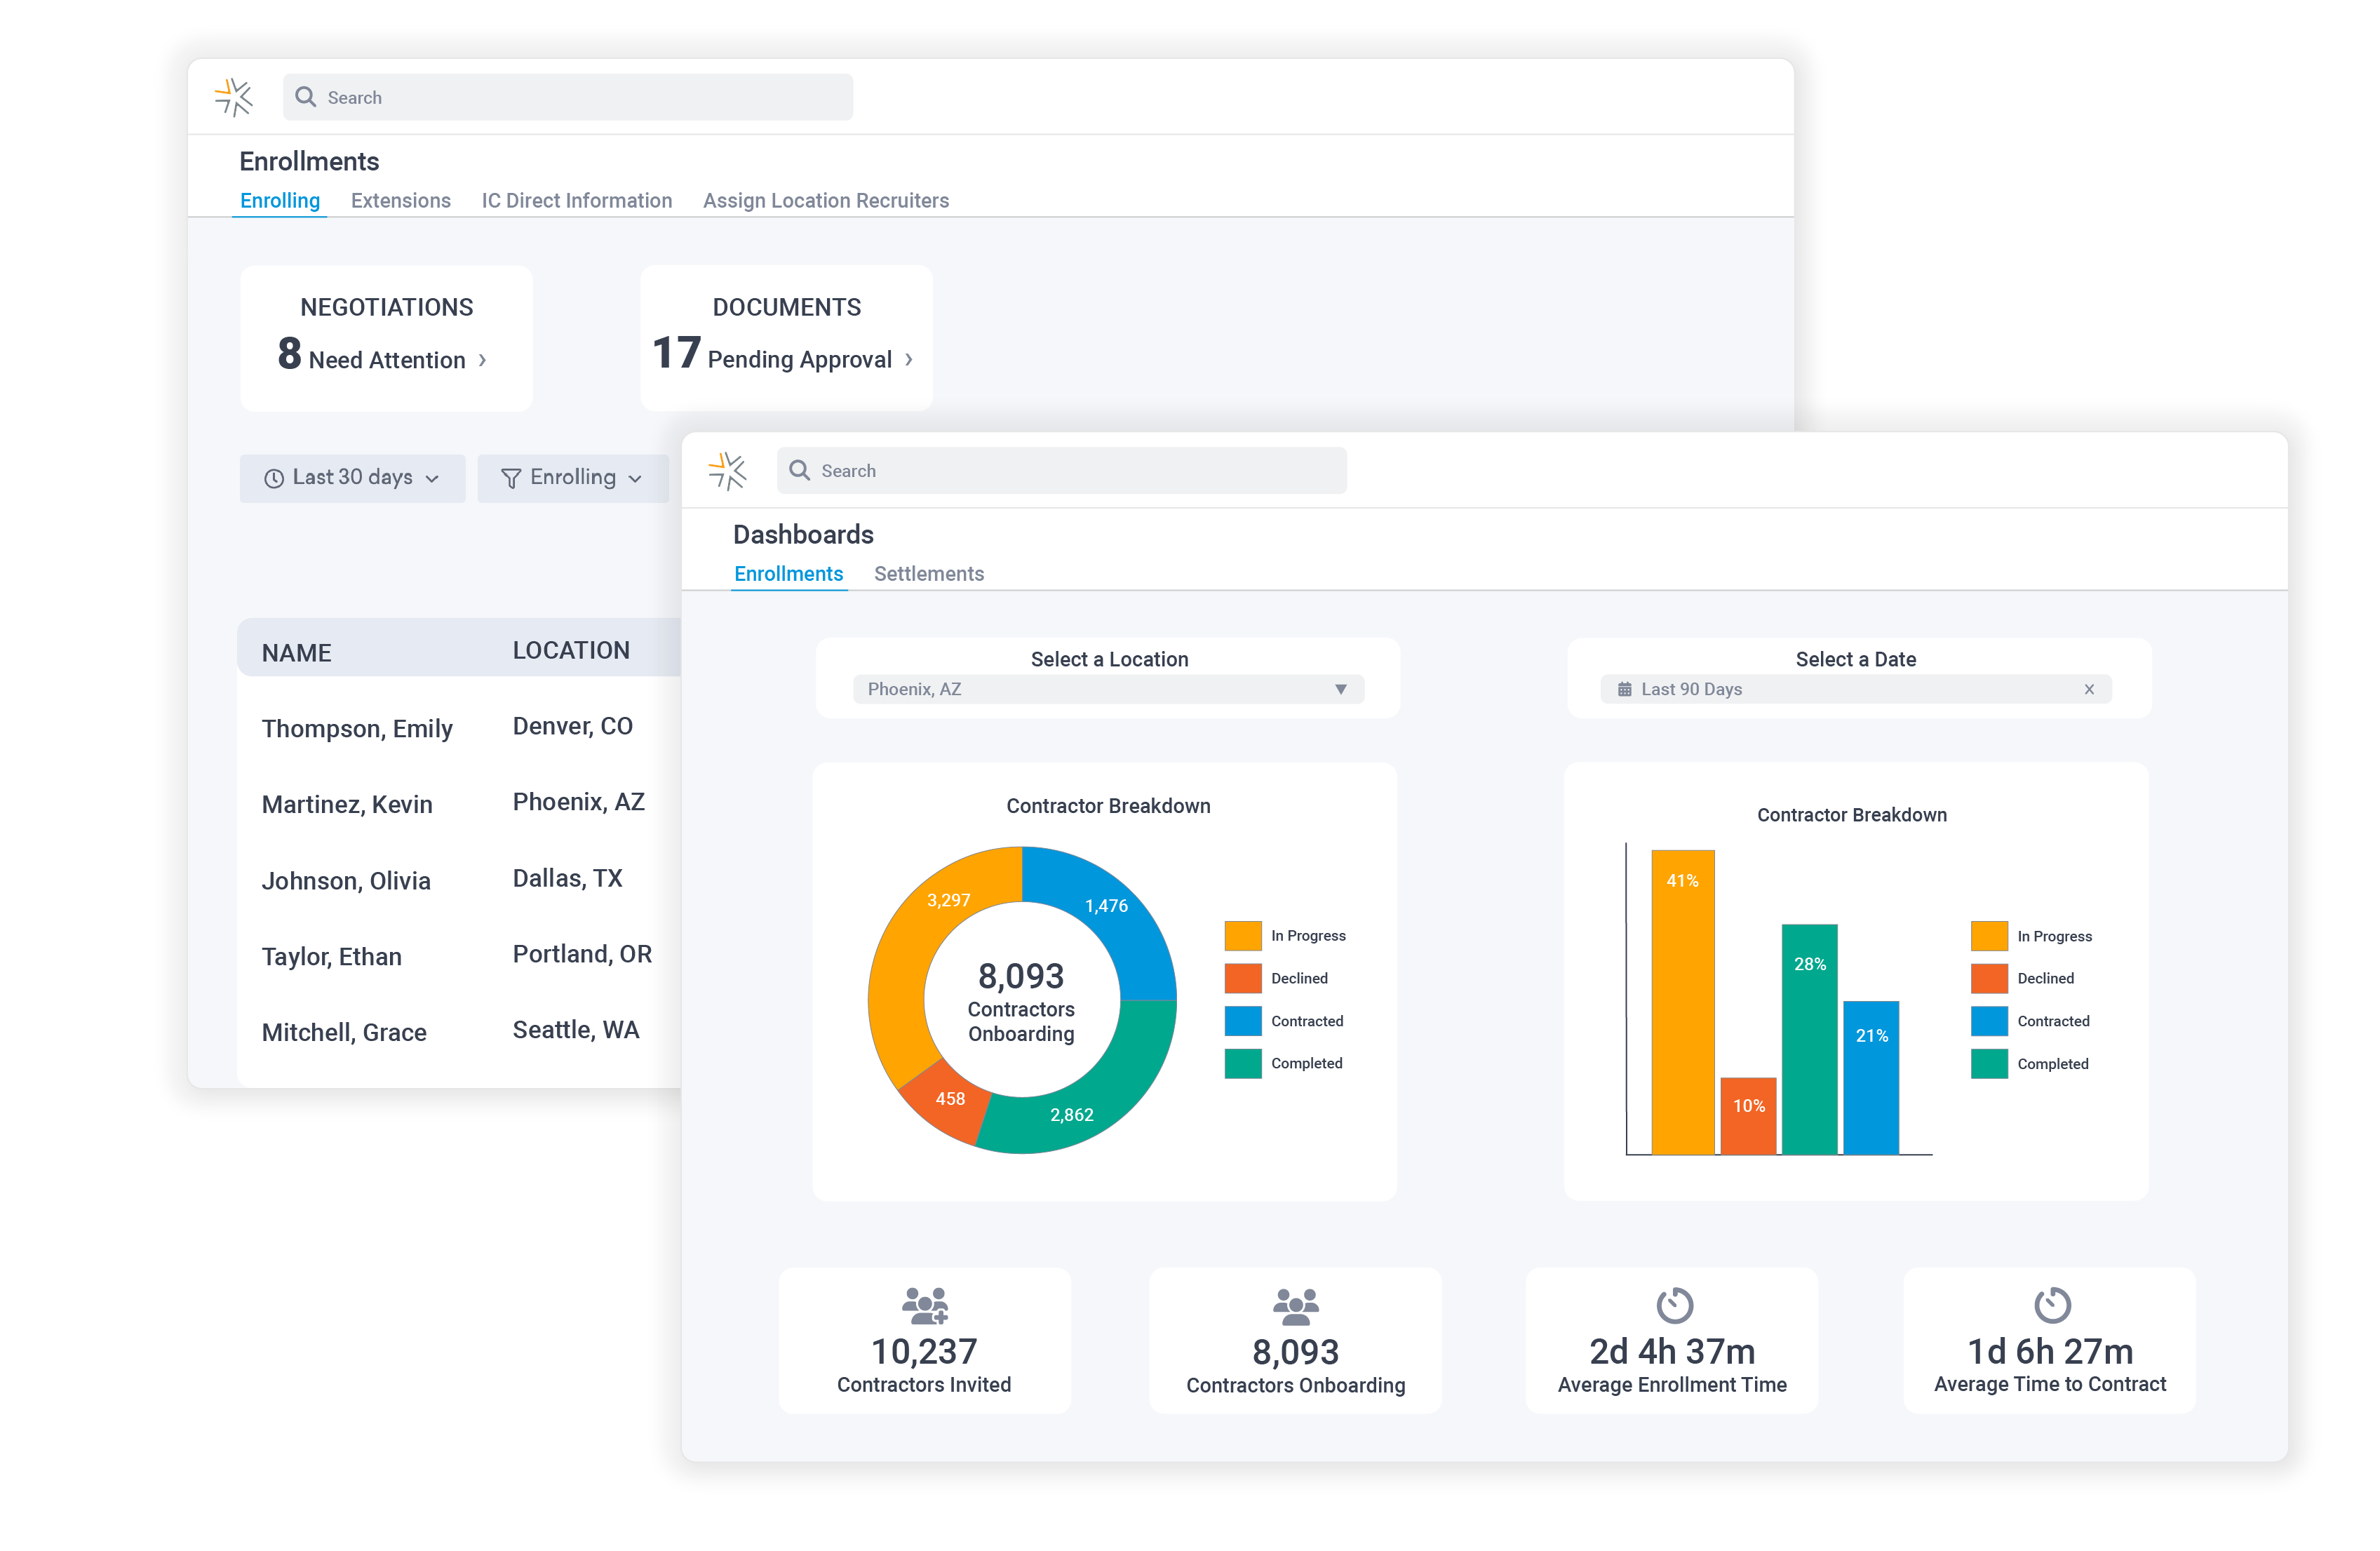Click the search magnifier in the Dashboards window

click(800, 470)
